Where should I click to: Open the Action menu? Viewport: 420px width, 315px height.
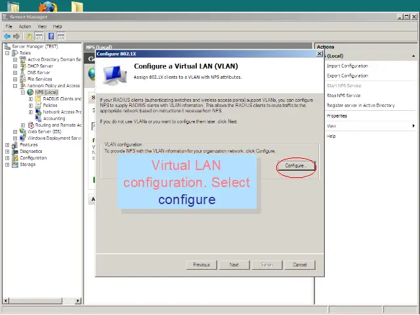point(25,26)
